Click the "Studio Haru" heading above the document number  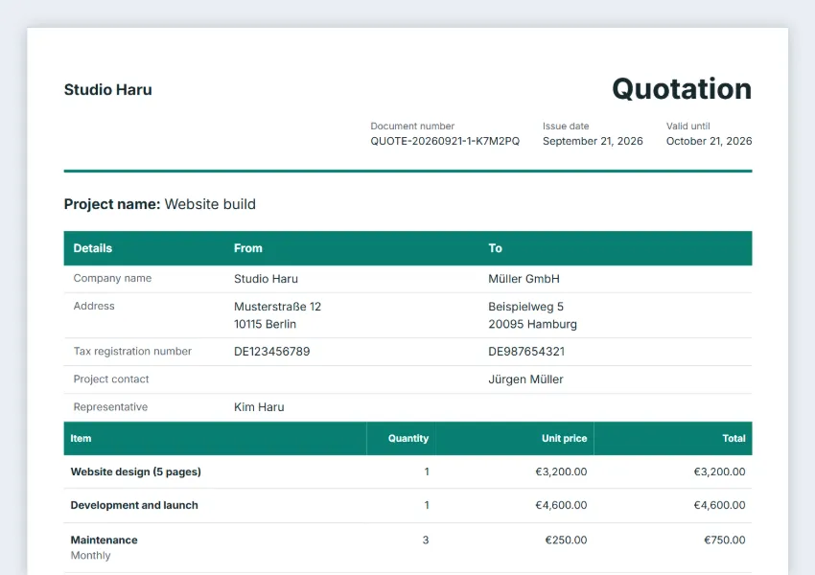coord(108,90)
